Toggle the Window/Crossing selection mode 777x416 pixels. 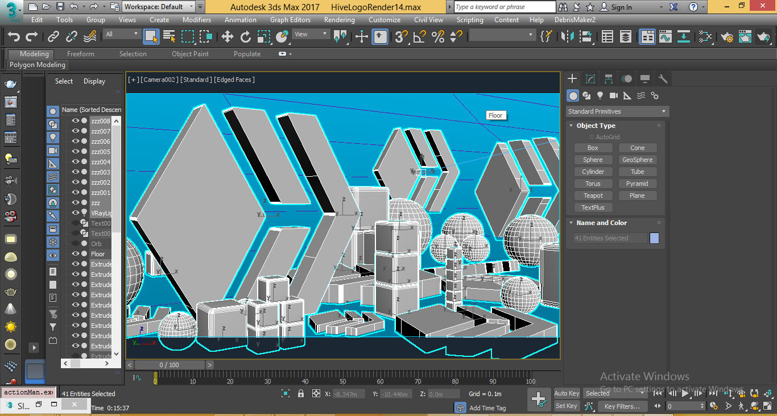(206, 37)
